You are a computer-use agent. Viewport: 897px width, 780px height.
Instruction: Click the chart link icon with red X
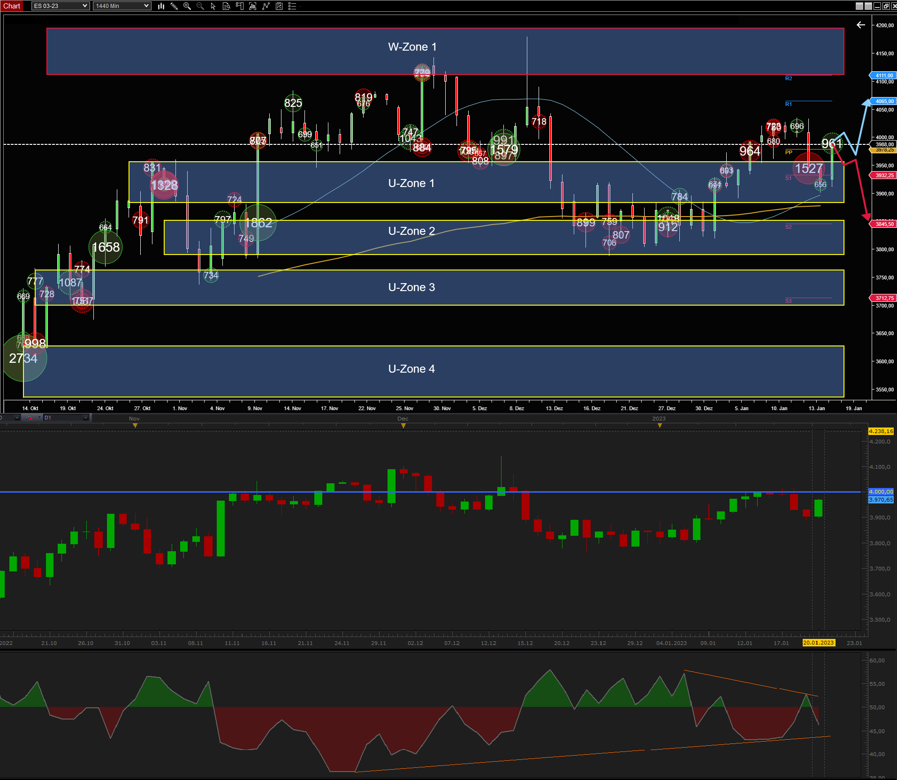pos(29,418)
